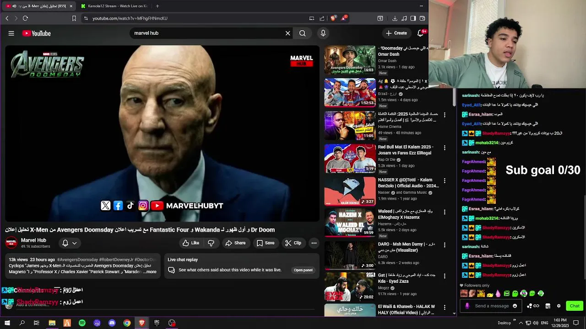Image resolution: width=586 pixels, height=329 pixels.
Task: Open options menu for Home Cinema video
Action: click(x=444, y=115)
